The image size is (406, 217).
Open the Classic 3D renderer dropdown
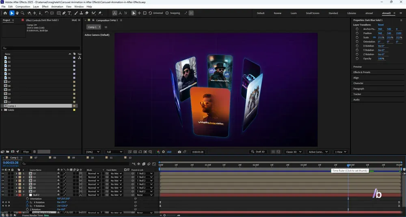click(x=294, y=152)
